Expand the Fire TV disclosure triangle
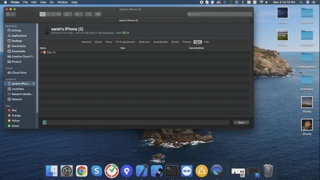This screenshot has height=180, width=320. pos(41,52)
